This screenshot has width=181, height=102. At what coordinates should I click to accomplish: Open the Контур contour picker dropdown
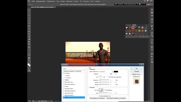102,90
